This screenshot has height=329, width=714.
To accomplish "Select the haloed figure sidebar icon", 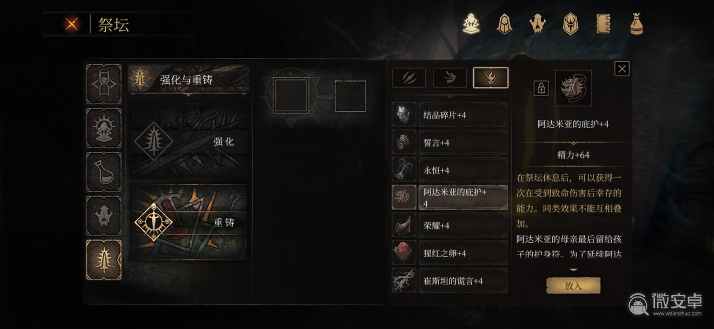I will [x=104, y=128].
